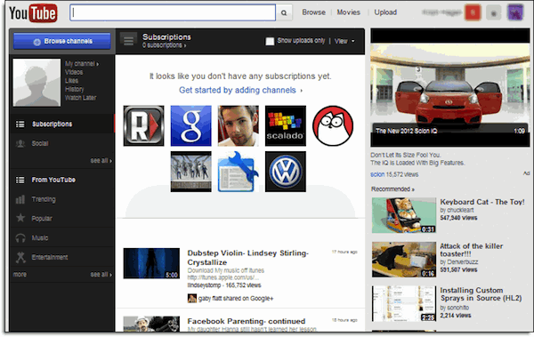Open History in profile links
This screenshot has width=534, height=337.
pyautogui.click(x=74, y=89)
